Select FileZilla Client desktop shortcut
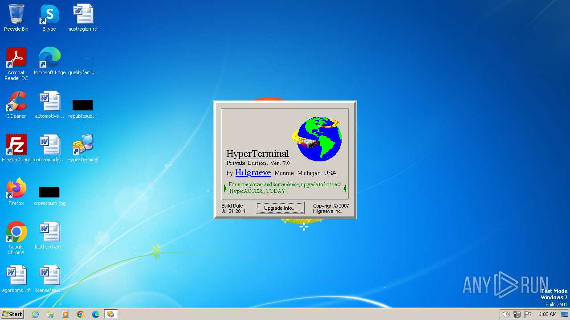570x320 pixels. 16,148
